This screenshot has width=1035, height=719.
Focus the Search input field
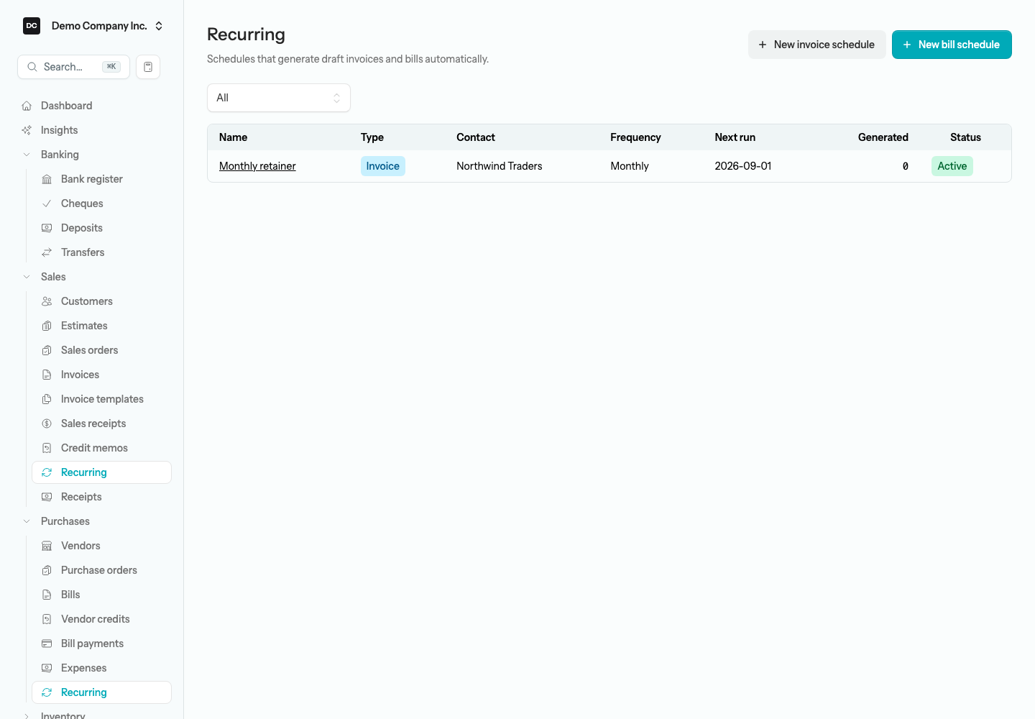[73, 67]
